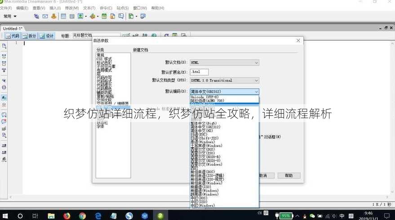The image size is (395, 220).
Task: Open Chrome from the taskbar
Action: 82,216
